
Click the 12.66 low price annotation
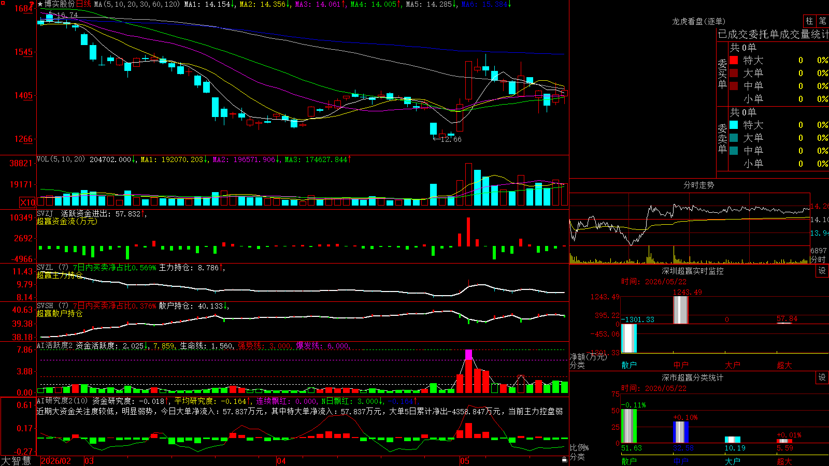click(450, 139)
